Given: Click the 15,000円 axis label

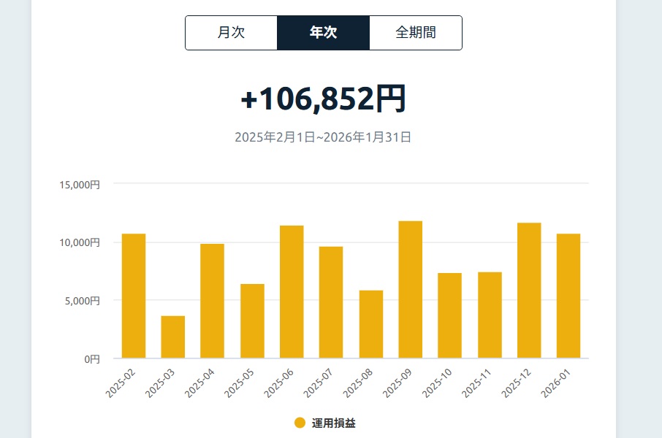Looking at the screenshot, I should coord(80,185).
